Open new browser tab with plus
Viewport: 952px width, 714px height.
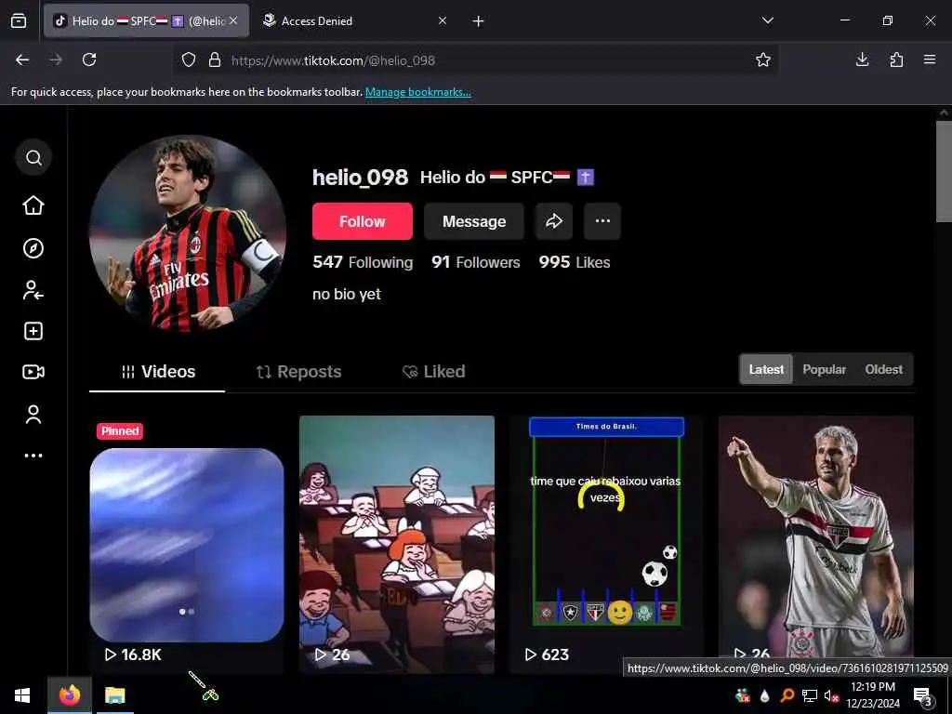point(479,21)
